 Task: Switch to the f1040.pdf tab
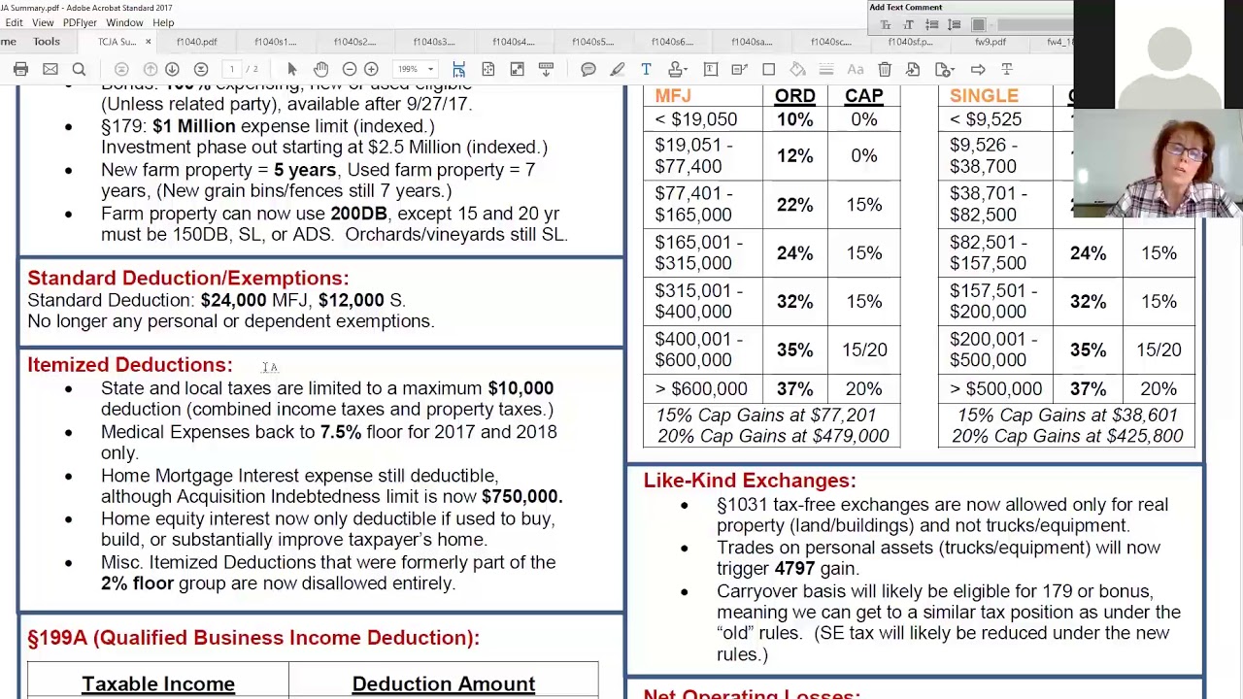pos(197,42)
